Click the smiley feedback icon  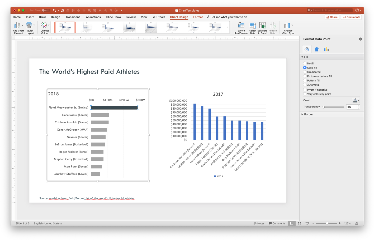(x=357, y=10)
